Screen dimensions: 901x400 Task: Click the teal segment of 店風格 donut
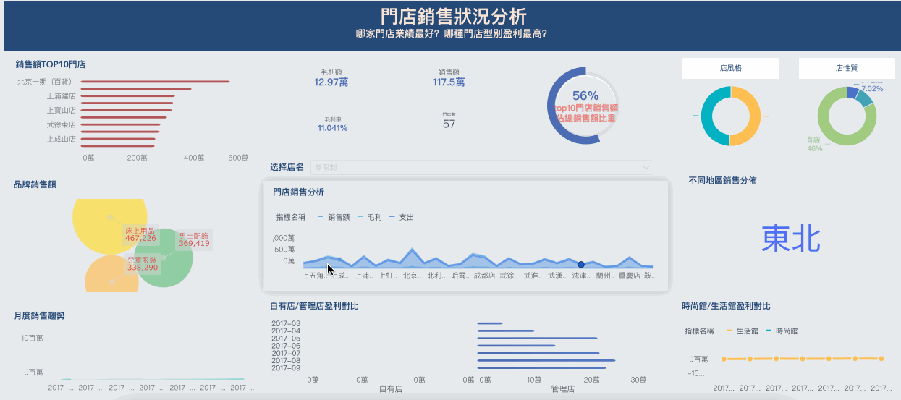(x=706, y=116)
